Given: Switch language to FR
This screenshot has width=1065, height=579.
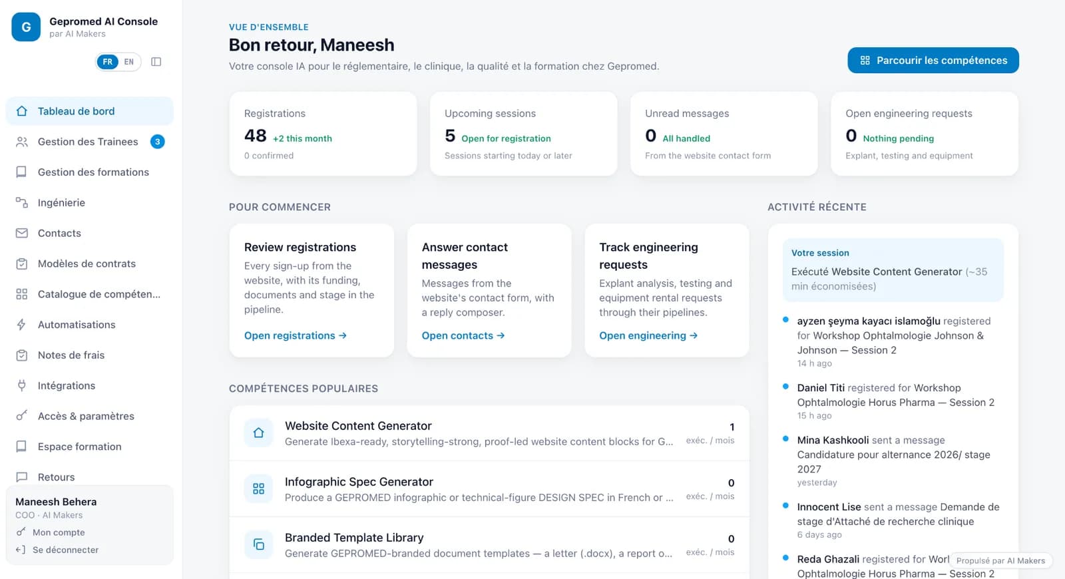Looking at the screenshot, I should [x=107, y=62].
